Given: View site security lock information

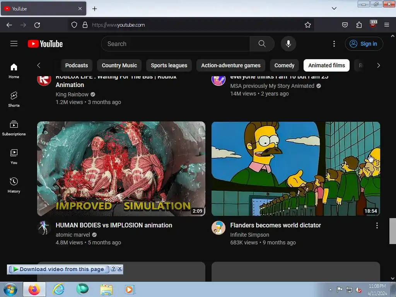Looking at the screenshot, I should [x=85, y=25].
